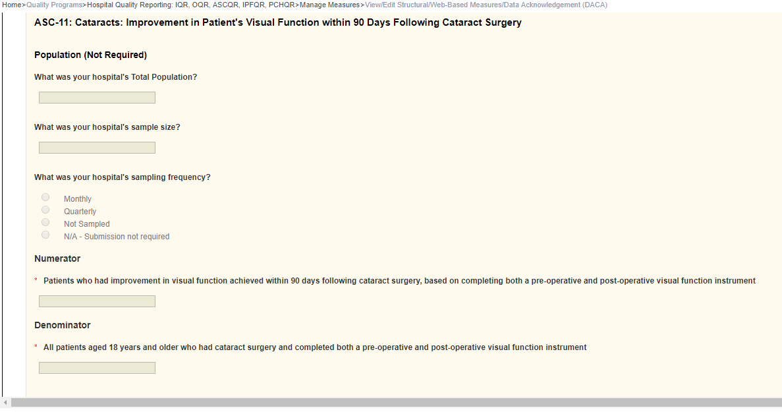
Task: Click the Numerator value input field
Action: (97, 301)
